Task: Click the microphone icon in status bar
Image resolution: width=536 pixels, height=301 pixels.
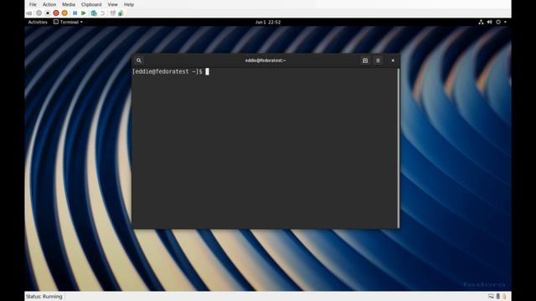Action: (497, 296)
